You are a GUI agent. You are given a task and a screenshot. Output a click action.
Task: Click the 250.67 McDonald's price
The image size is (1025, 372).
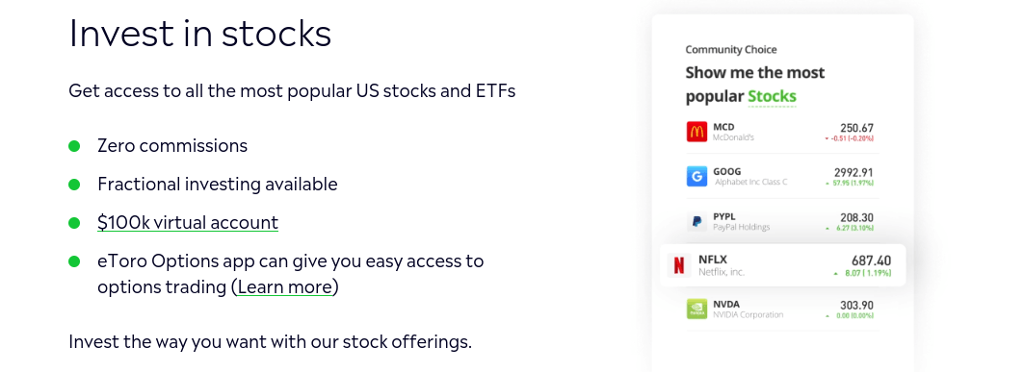(856, 128)
